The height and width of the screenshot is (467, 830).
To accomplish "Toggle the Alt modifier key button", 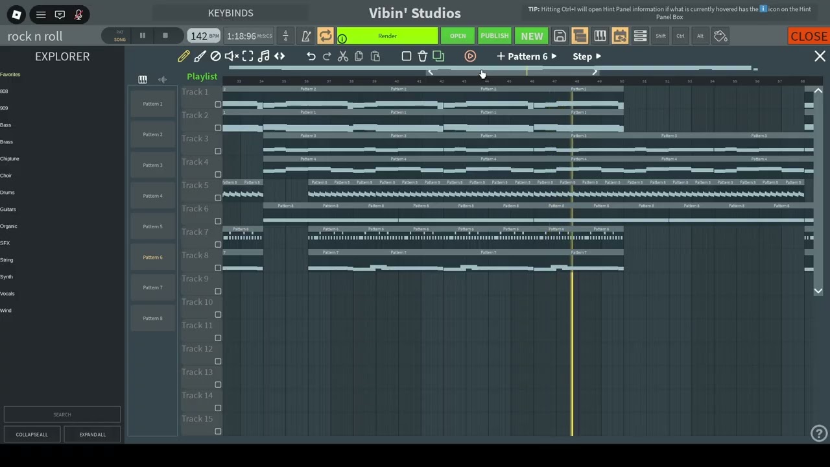I will coord(700,36).
